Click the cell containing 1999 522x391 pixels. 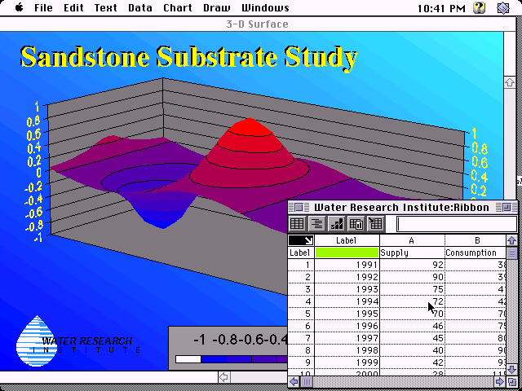(x=347, y=362)
